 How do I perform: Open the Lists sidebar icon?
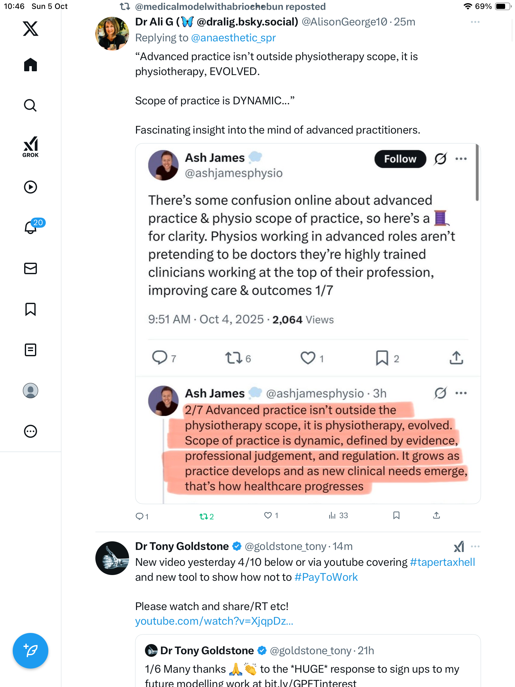31,350
